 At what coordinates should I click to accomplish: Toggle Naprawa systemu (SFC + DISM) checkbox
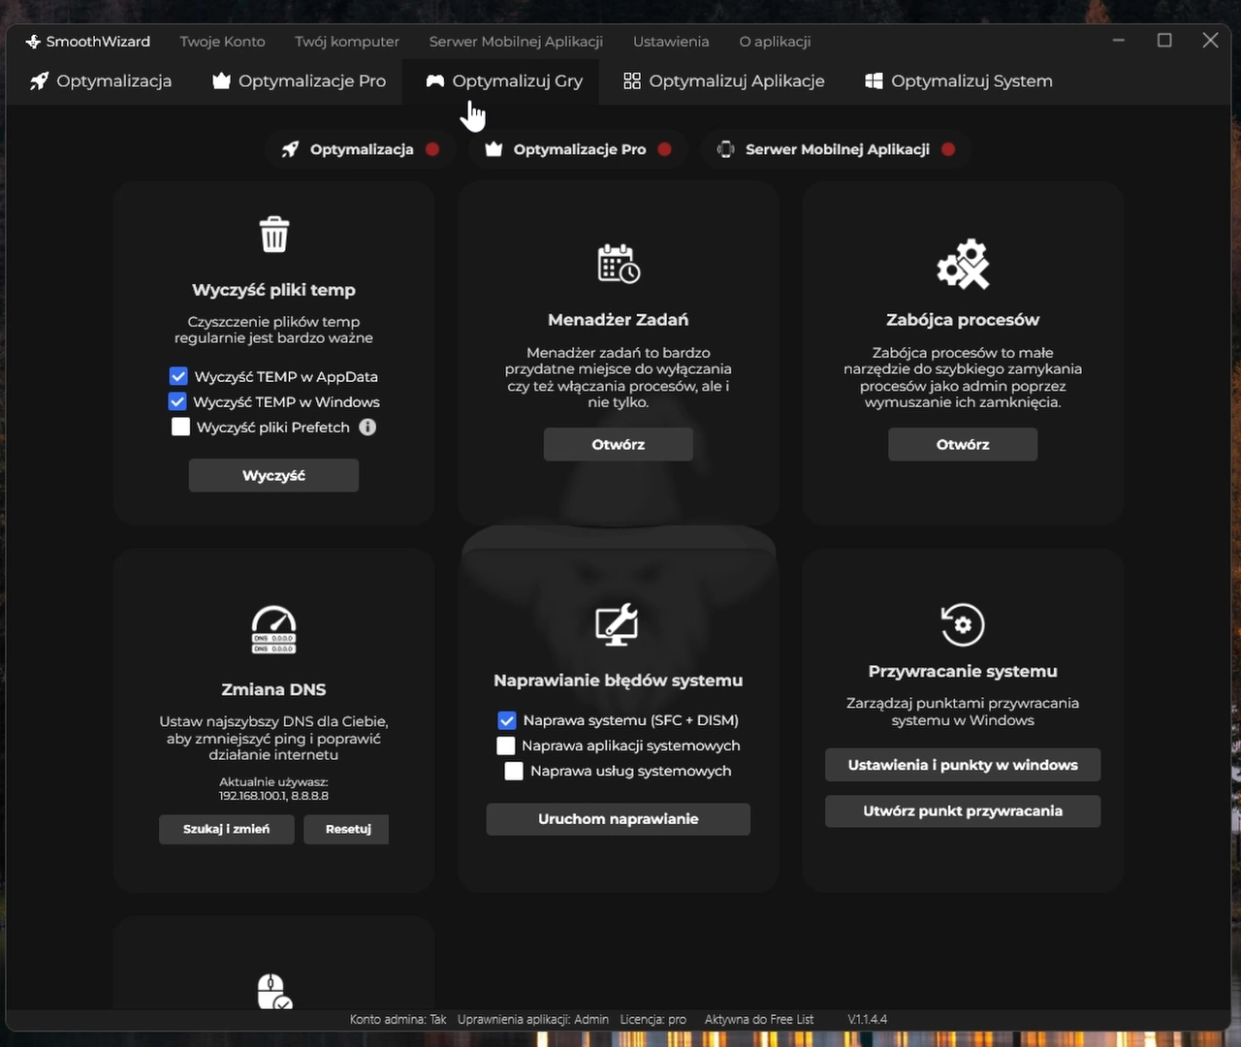[507, 720]
